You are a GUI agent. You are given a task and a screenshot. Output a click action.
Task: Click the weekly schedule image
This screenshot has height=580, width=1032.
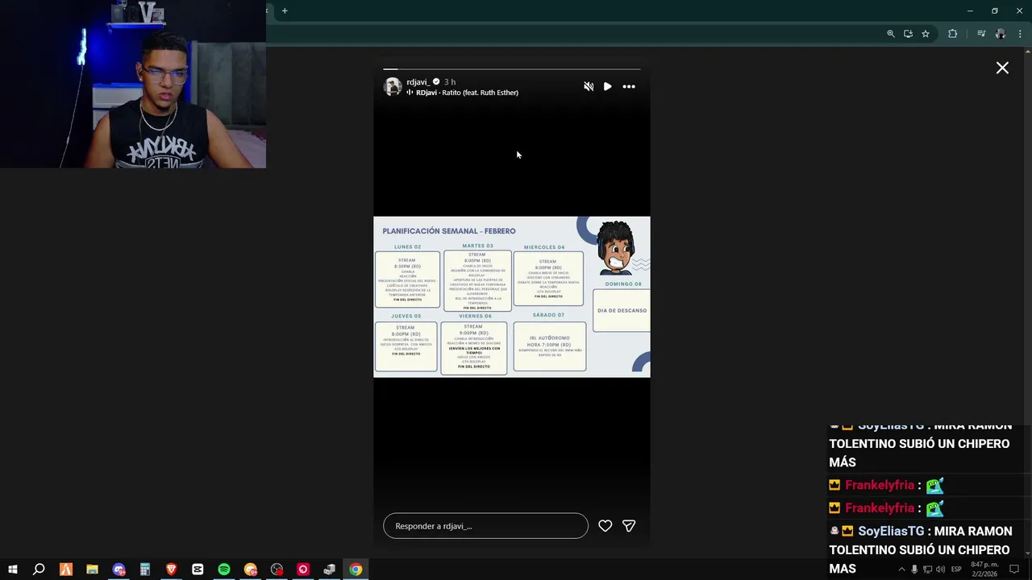pyautogui.click(x=512, y=296)
